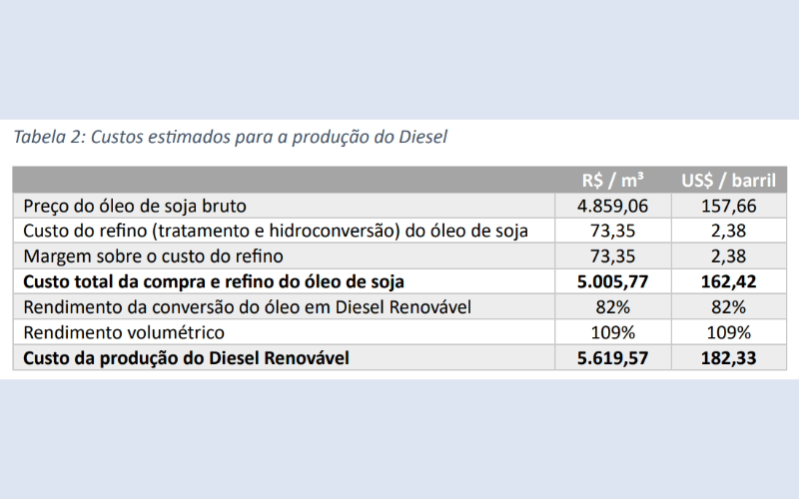Click 73,35 in the Margem row
Screen dimensions: 799x499
[612, 256]
